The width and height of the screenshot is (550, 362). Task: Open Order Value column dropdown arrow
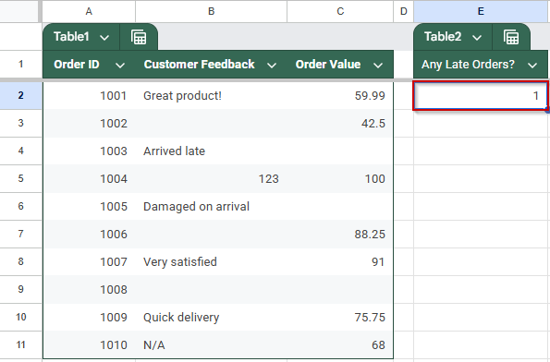click(x=378, y=66)
